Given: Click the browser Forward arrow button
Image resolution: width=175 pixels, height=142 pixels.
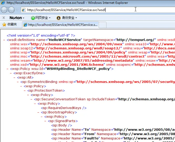Looking at the screenshot, I should pos(11,10).
